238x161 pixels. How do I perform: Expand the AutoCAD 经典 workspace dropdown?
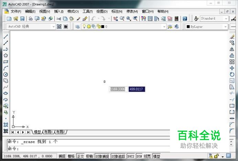53,26
